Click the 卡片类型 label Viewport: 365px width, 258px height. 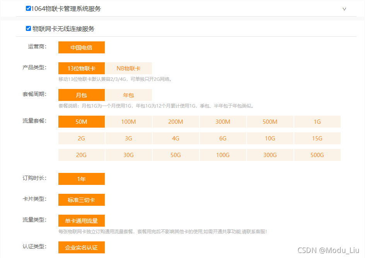34,199
